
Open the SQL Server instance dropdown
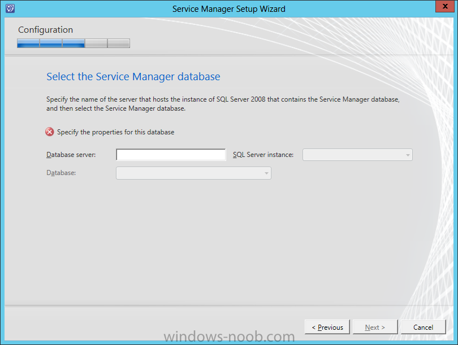[357, 155]
